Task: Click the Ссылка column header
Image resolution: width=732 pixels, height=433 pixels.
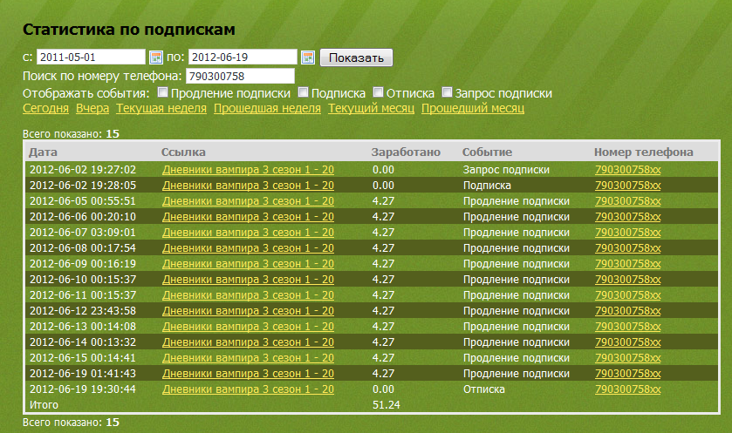Action: [183, 152]
